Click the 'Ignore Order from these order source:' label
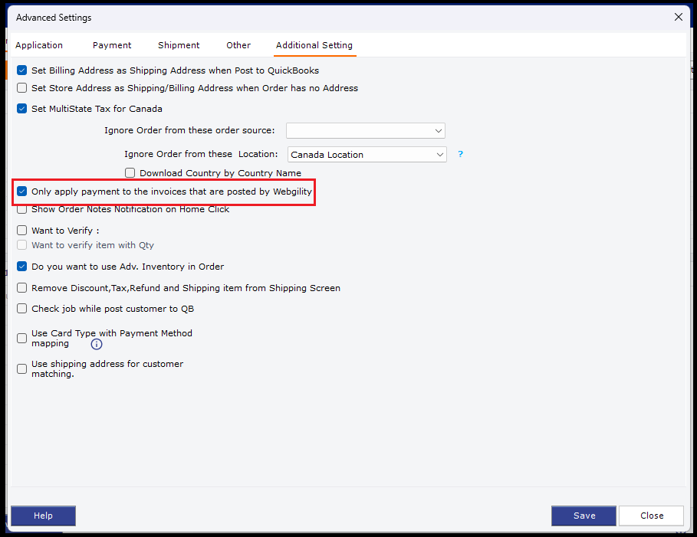This screenshot has height=537, width=697. (x=189, y=130)
